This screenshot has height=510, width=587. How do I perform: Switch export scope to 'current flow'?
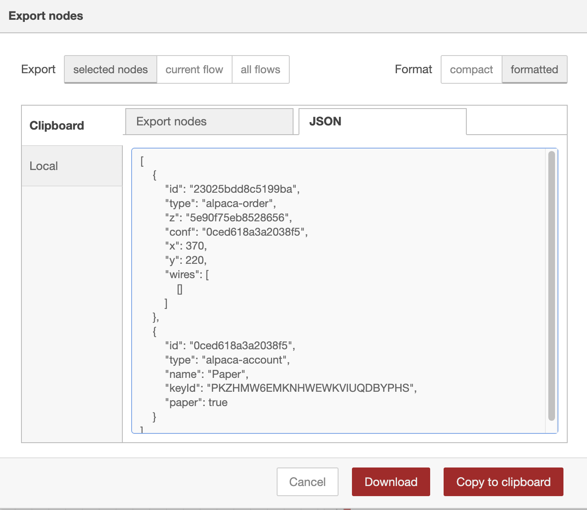(194, 69)
